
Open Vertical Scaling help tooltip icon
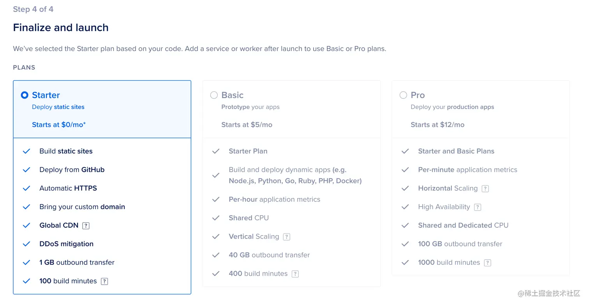[x=287, y=237]
